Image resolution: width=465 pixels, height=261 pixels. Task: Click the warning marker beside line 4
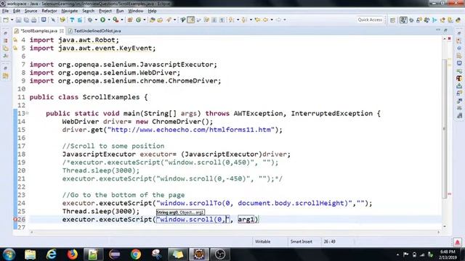point(15,40)
